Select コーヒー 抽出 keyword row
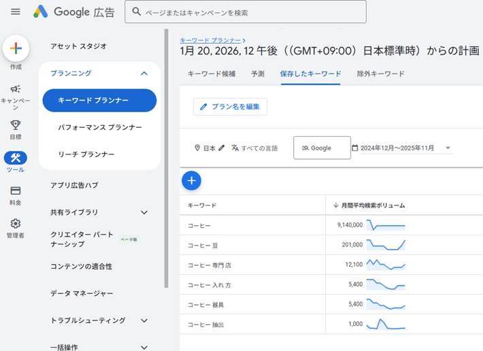 [x=331, y=324]
